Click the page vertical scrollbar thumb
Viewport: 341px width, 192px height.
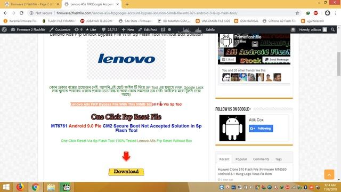pos(339,64)
